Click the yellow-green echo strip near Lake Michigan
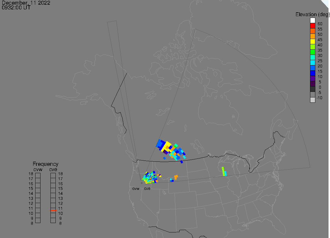 click(x=223, y=171)
